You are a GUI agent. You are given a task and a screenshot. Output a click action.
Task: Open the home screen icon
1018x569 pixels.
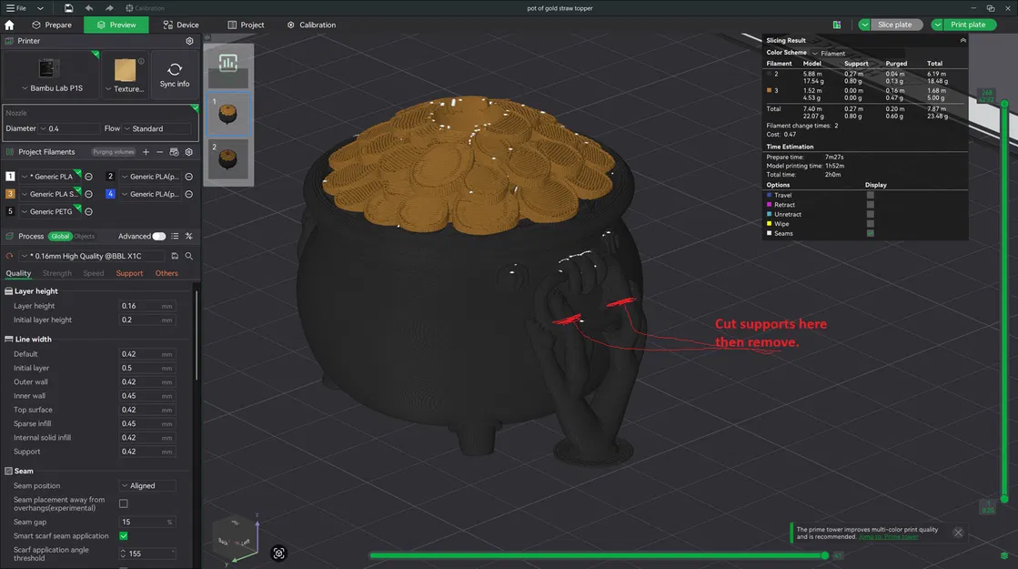pyautogui.click(x=9, y=25)
